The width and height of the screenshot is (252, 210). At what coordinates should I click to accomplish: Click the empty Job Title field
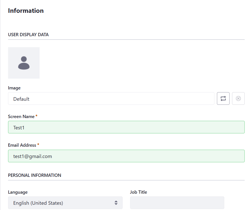pos(177,203)
